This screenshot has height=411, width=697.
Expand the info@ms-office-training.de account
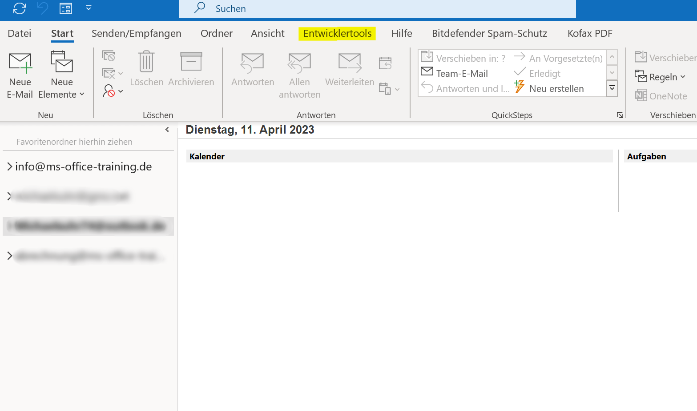point(9,166)
